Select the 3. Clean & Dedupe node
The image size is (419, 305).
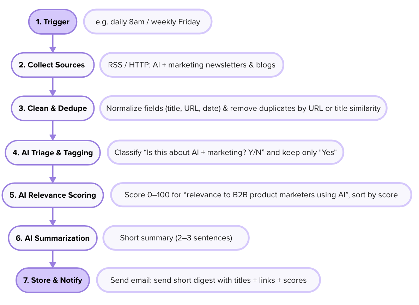tap(53, 108)
